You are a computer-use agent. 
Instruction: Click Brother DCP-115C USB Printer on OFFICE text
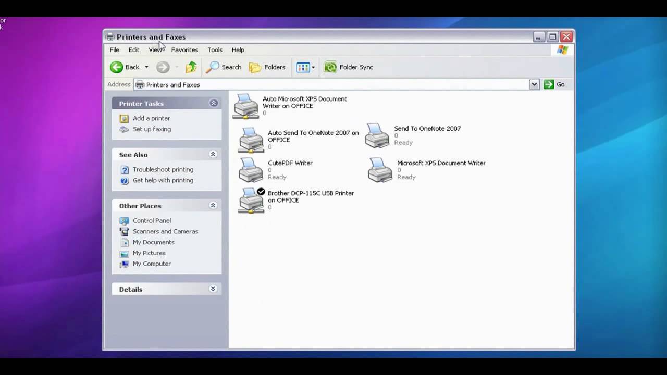pyautogui.click(x=311, y=196)
